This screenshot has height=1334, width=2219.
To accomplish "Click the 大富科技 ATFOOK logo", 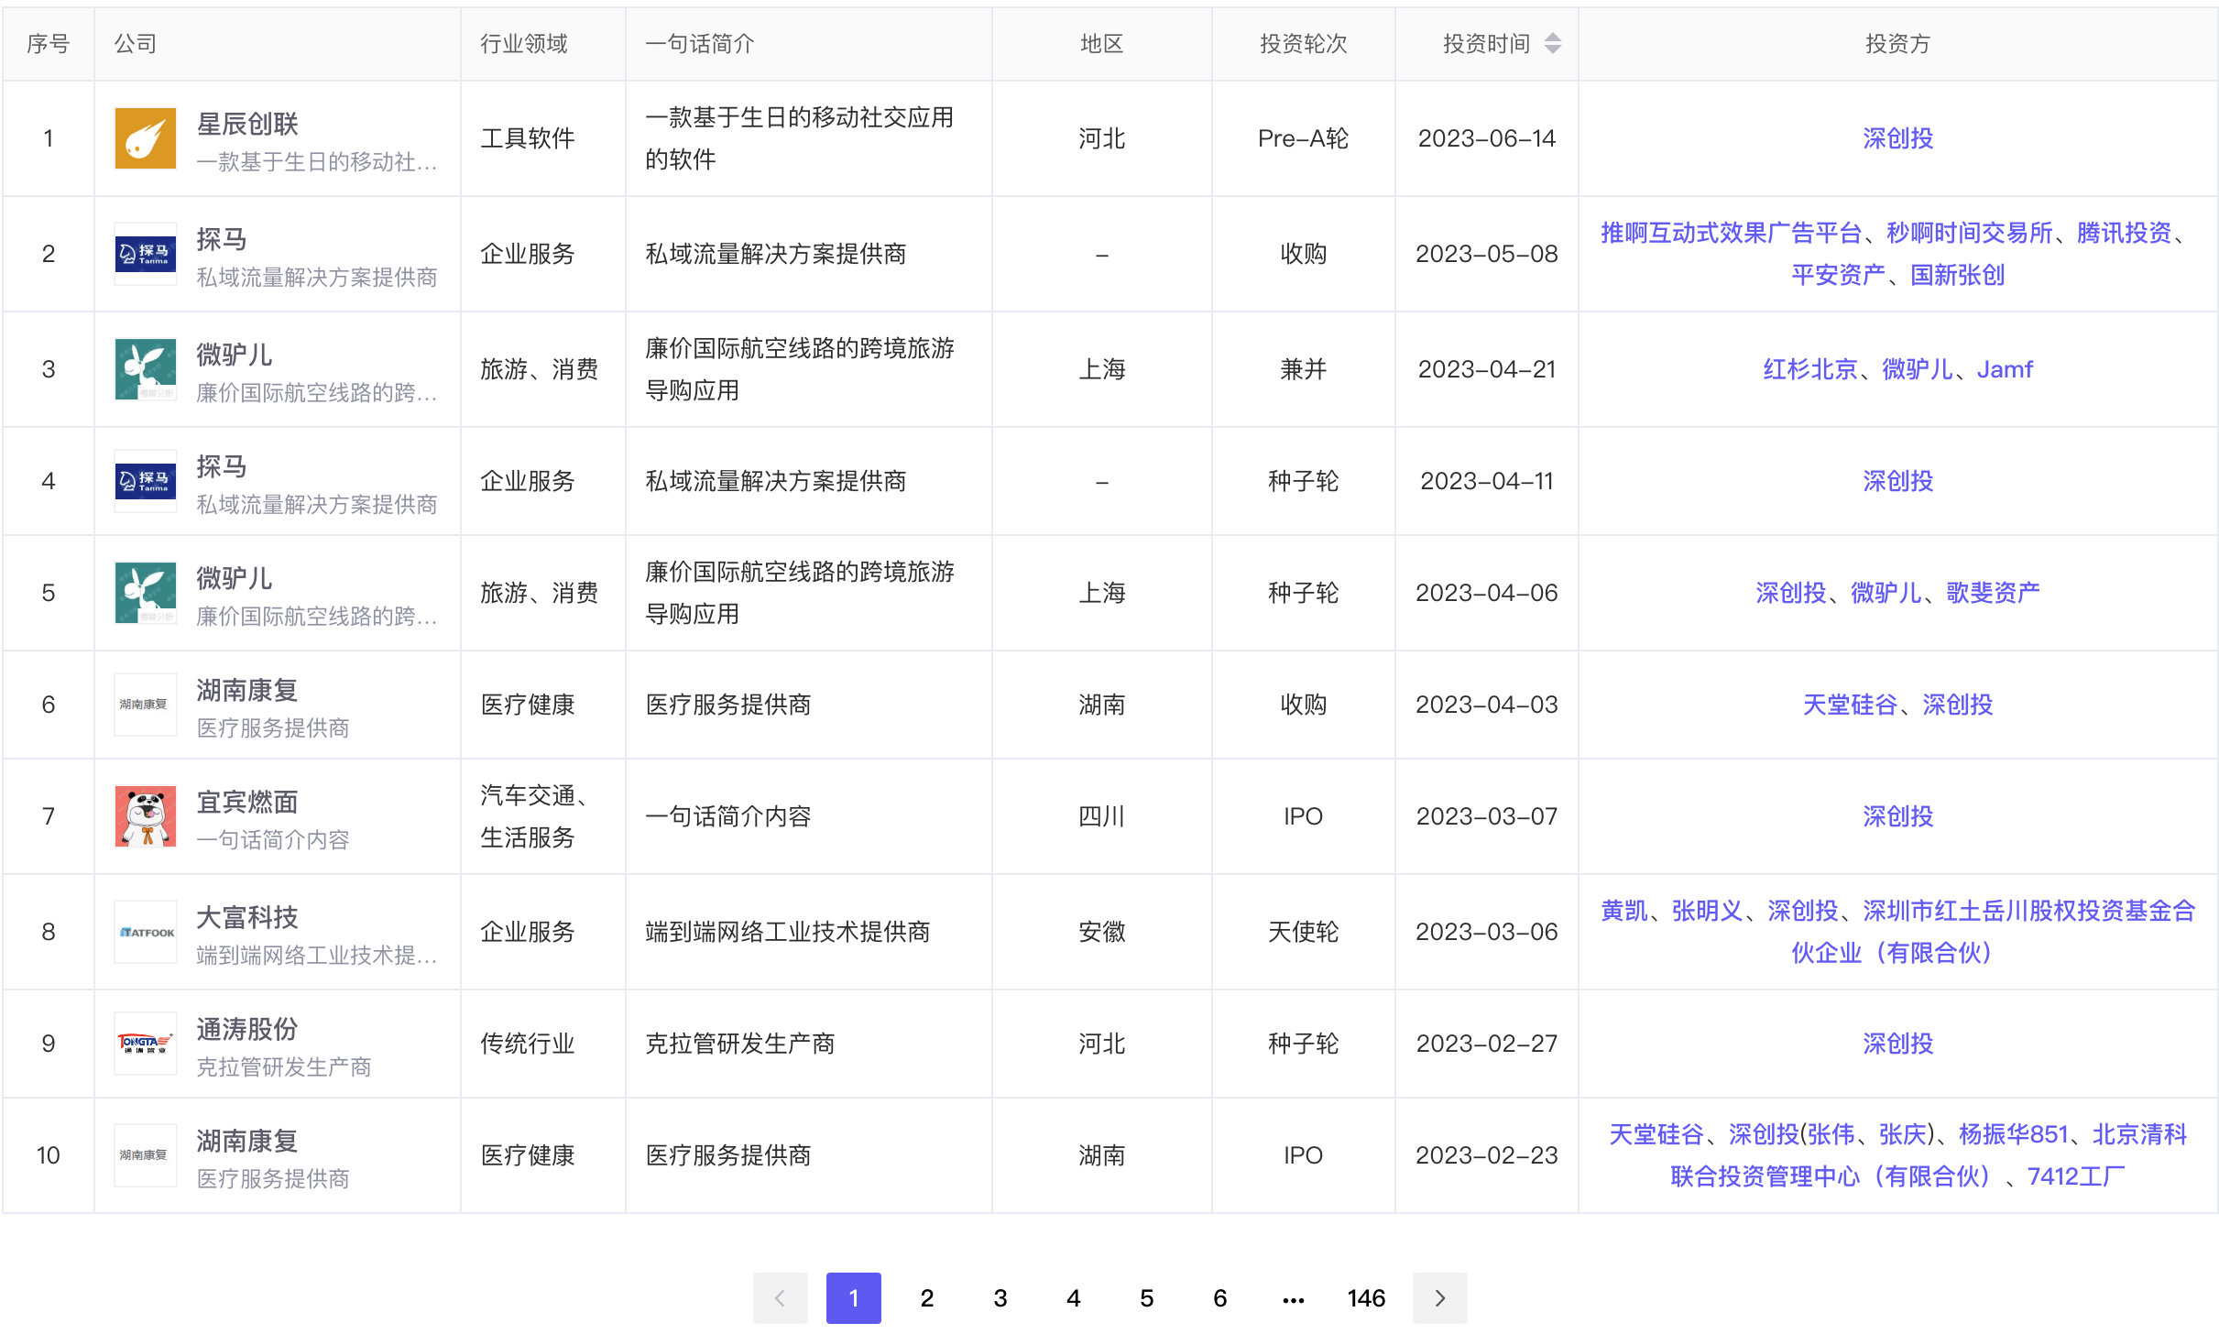I will (x=145, y=932).
